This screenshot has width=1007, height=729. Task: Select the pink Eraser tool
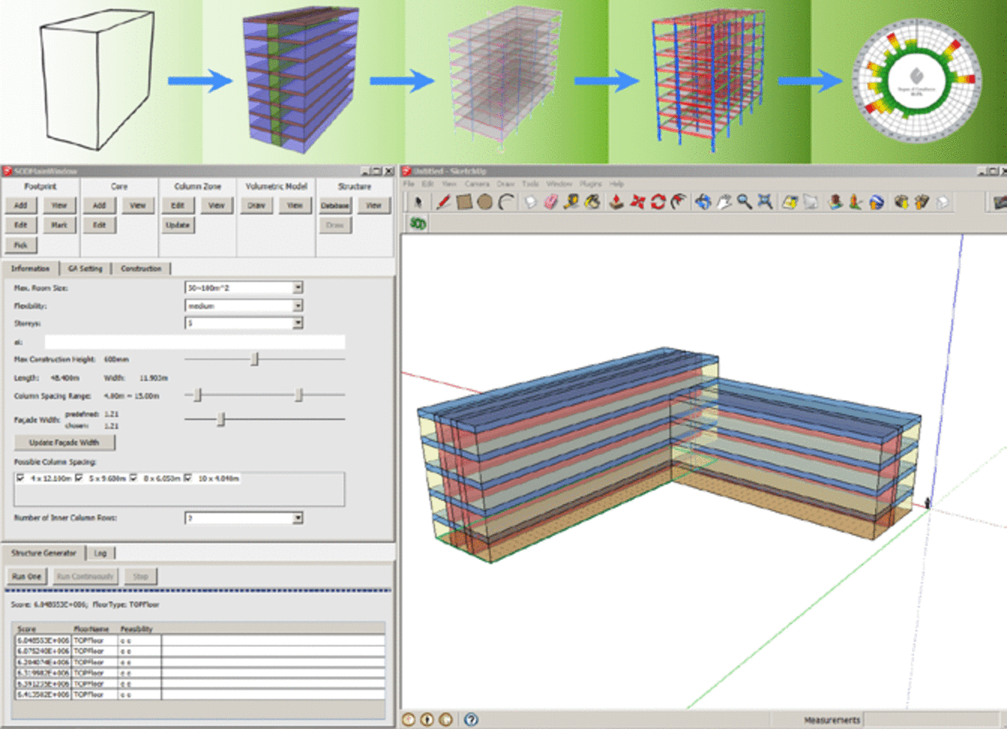[550, 202]
